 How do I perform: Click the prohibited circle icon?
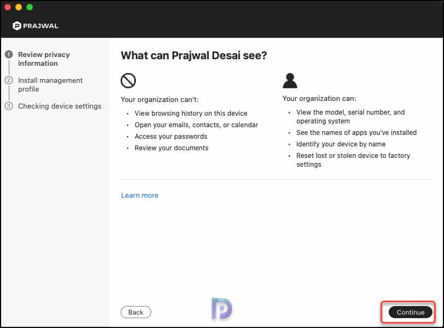click(128, 81)
